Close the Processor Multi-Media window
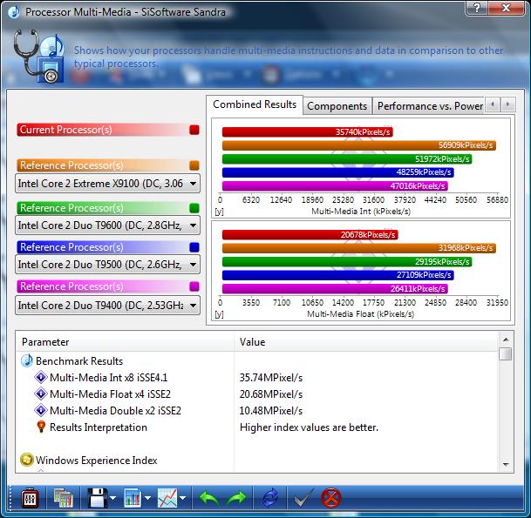Screen dimensions: 531x518 coord(507,8)
